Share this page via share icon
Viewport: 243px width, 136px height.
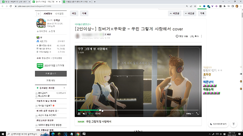point(191,6)
